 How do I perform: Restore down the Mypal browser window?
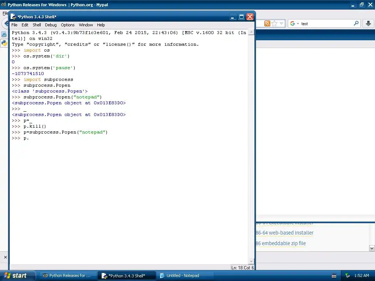coord(361,5)
